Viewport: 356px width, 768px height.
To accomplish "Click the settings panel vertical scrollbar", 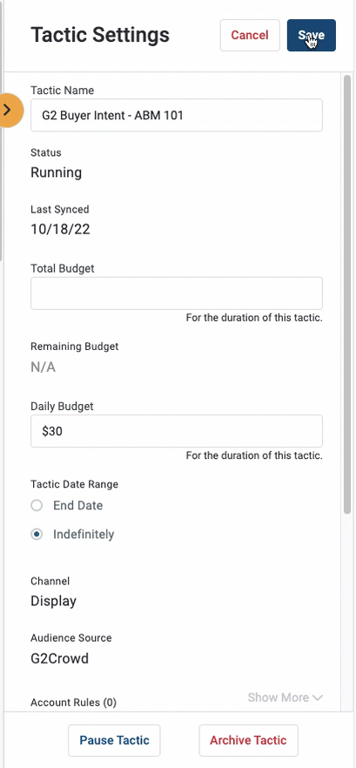I will (347, 294).
